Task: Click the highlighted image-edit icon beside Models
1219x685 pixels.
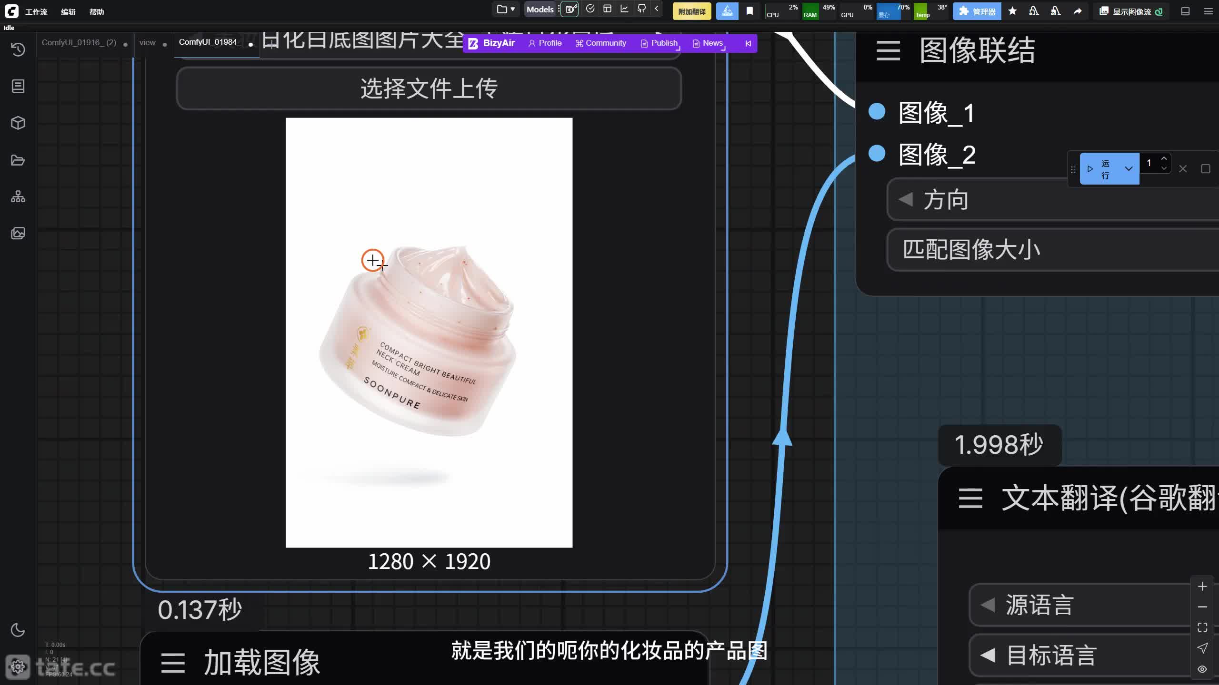Action: 570,9
